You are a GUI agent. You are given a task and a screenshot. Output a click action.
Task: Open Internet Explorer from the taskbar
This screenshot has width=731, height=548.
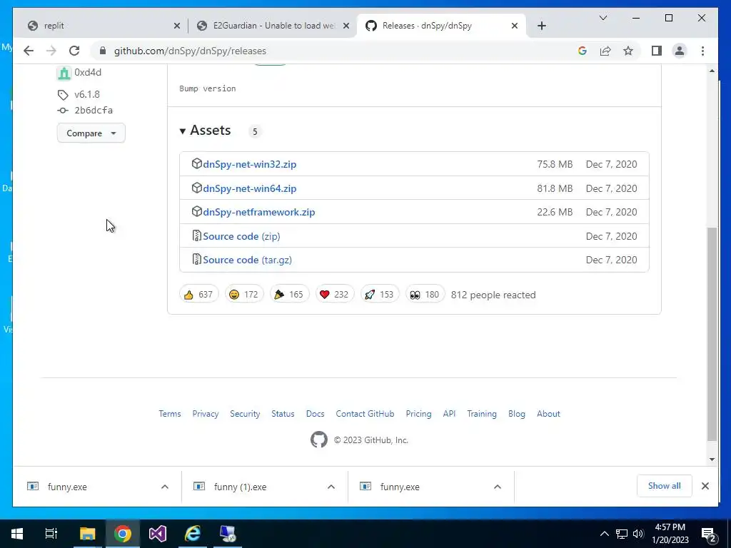click(193, 534)
